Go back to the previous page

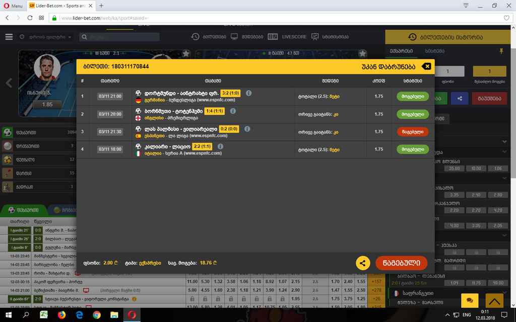click(7, 18)
